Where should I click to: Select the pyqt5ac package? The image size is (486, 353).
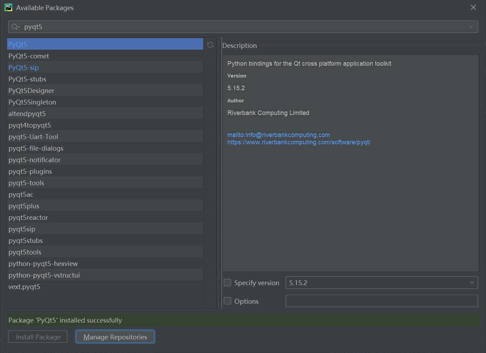coord(105,194)
